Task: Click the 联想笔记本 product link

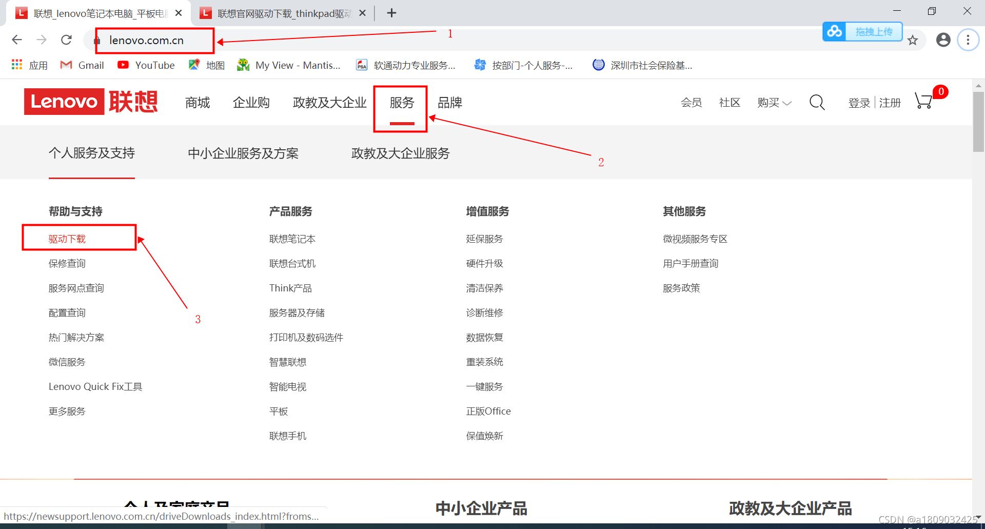Action: tap(292, 239)
